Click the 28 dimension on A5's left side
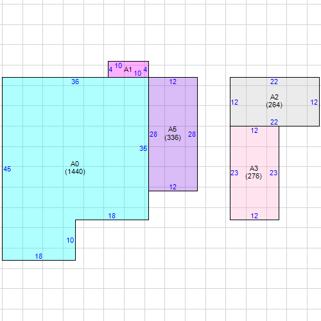Image resolution: width=321 pixels, height=321 pixels. click(x=153, y=134)
